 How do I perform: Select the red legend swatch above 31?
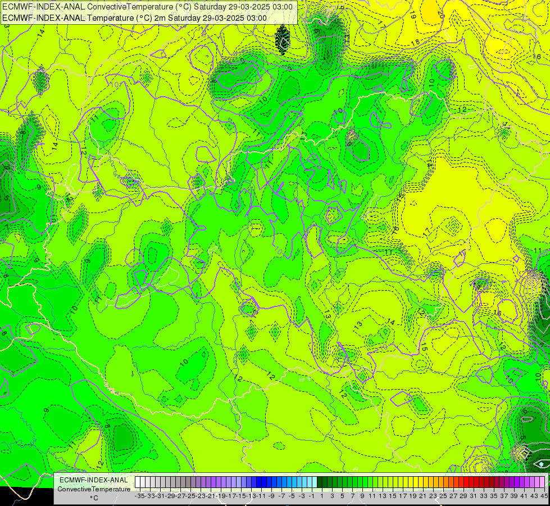471,482
